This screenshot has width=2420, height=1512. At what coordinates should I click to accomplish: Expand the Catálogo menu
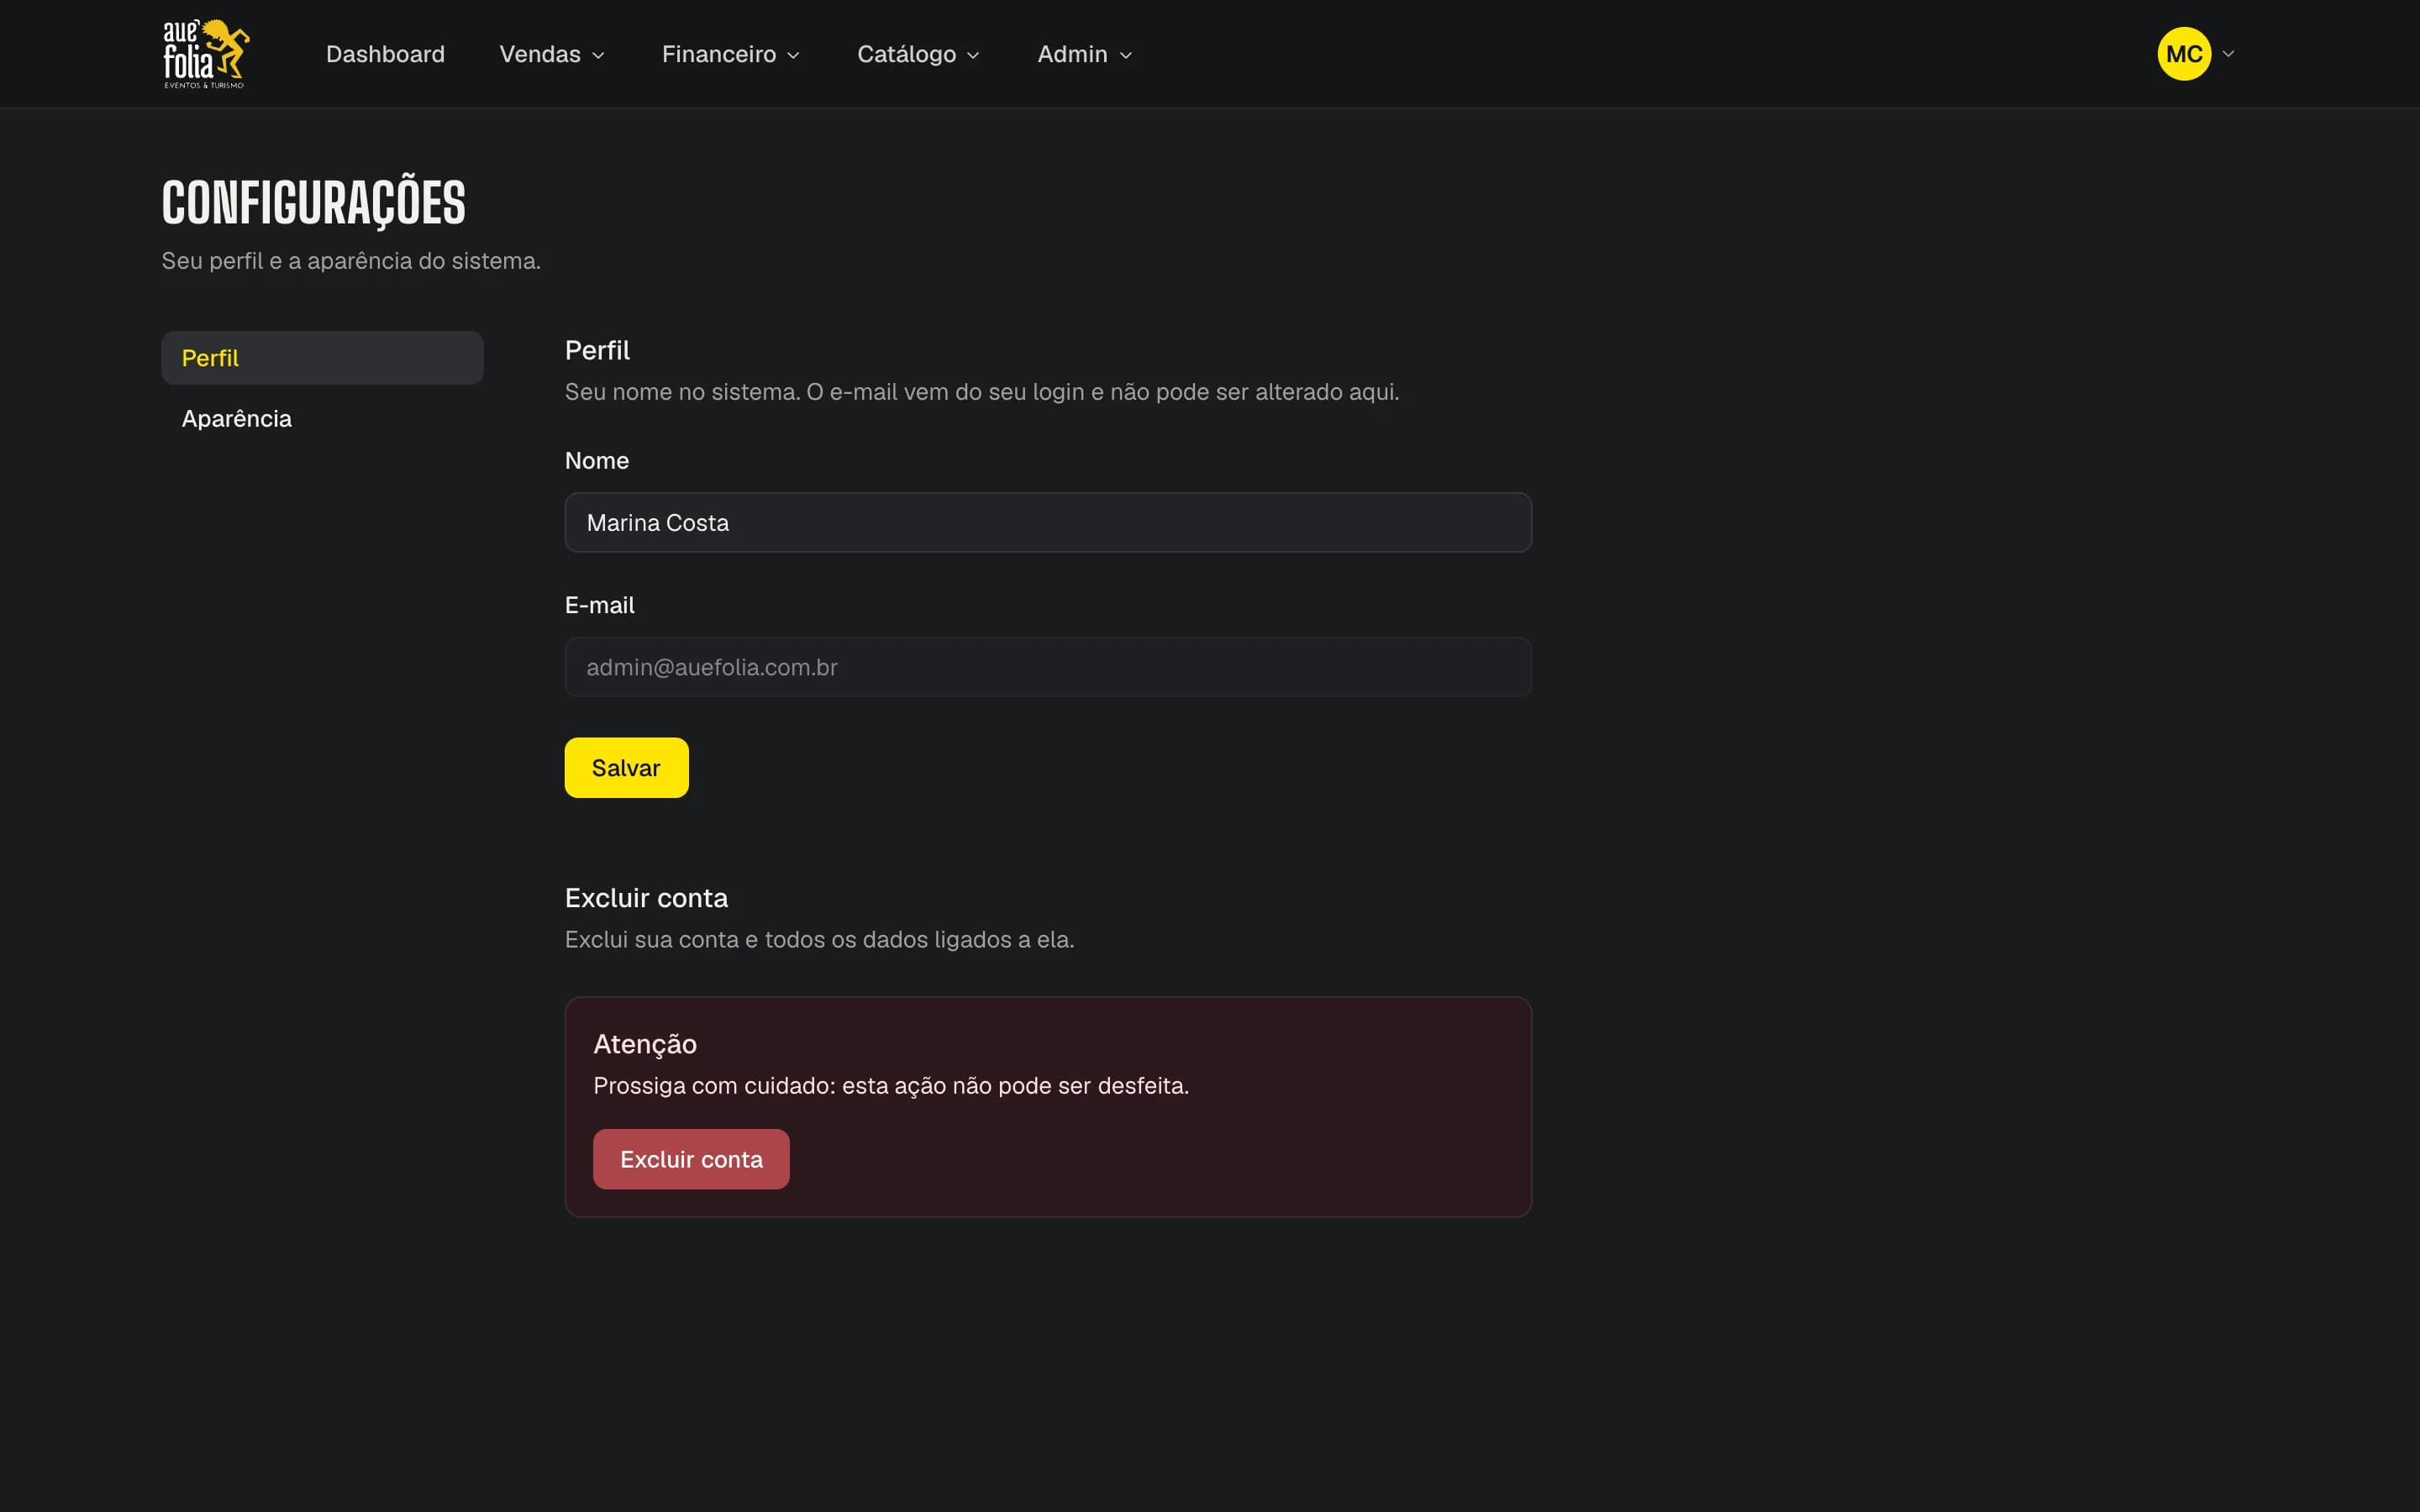coord(918,54)
